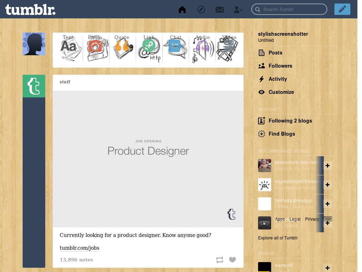
Task: Expand the Following 2 blogs chevron
Action: click(x=331, y=121)
